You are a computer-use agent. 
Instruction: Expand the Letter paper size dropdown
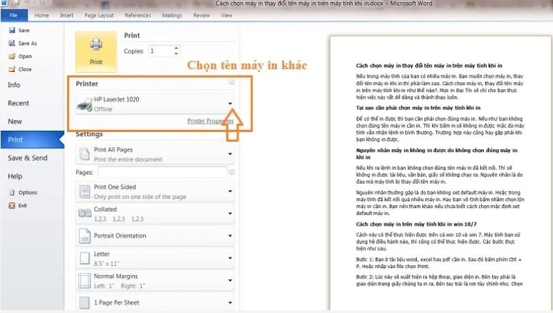tap(230, 258)
